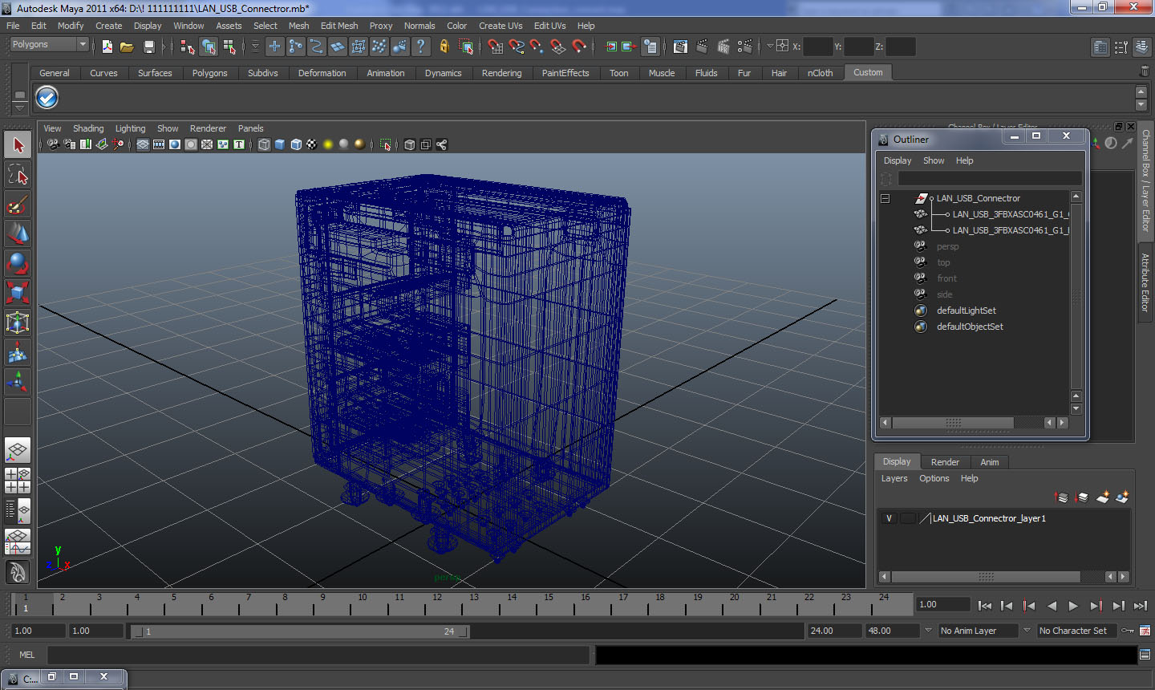1155x690 pixels.
Task: Switch to persp/outliner layout
Action: click(x=18, y=510)
